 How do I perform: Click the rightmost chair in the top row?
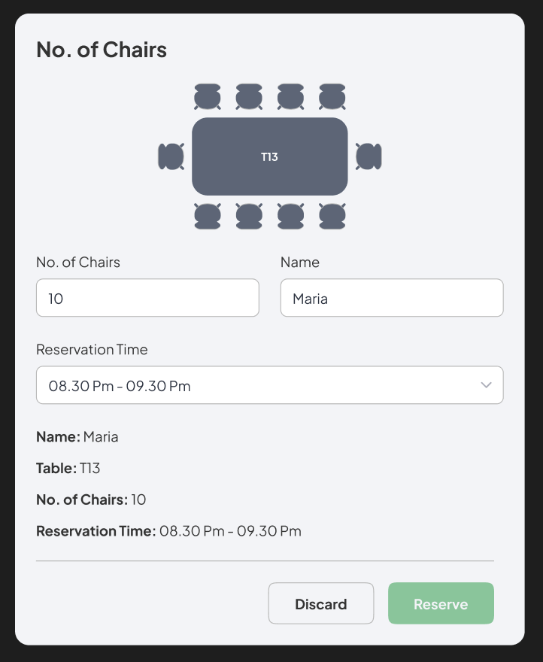332,96
